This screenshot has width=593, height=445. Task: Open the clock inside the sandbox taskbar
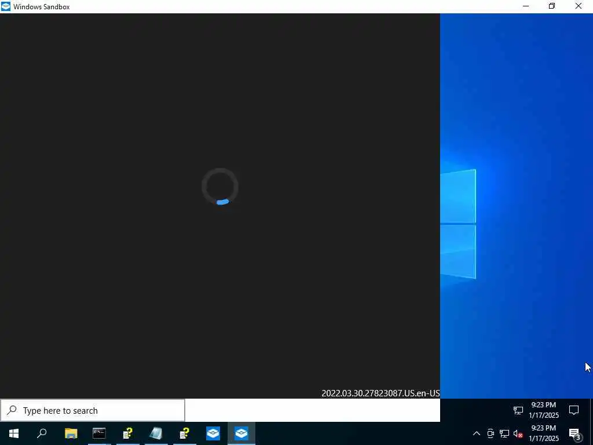(x=543, y=410)
